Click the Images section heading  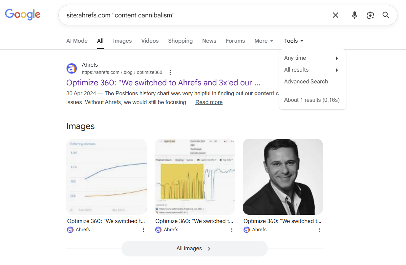(80, 126)
